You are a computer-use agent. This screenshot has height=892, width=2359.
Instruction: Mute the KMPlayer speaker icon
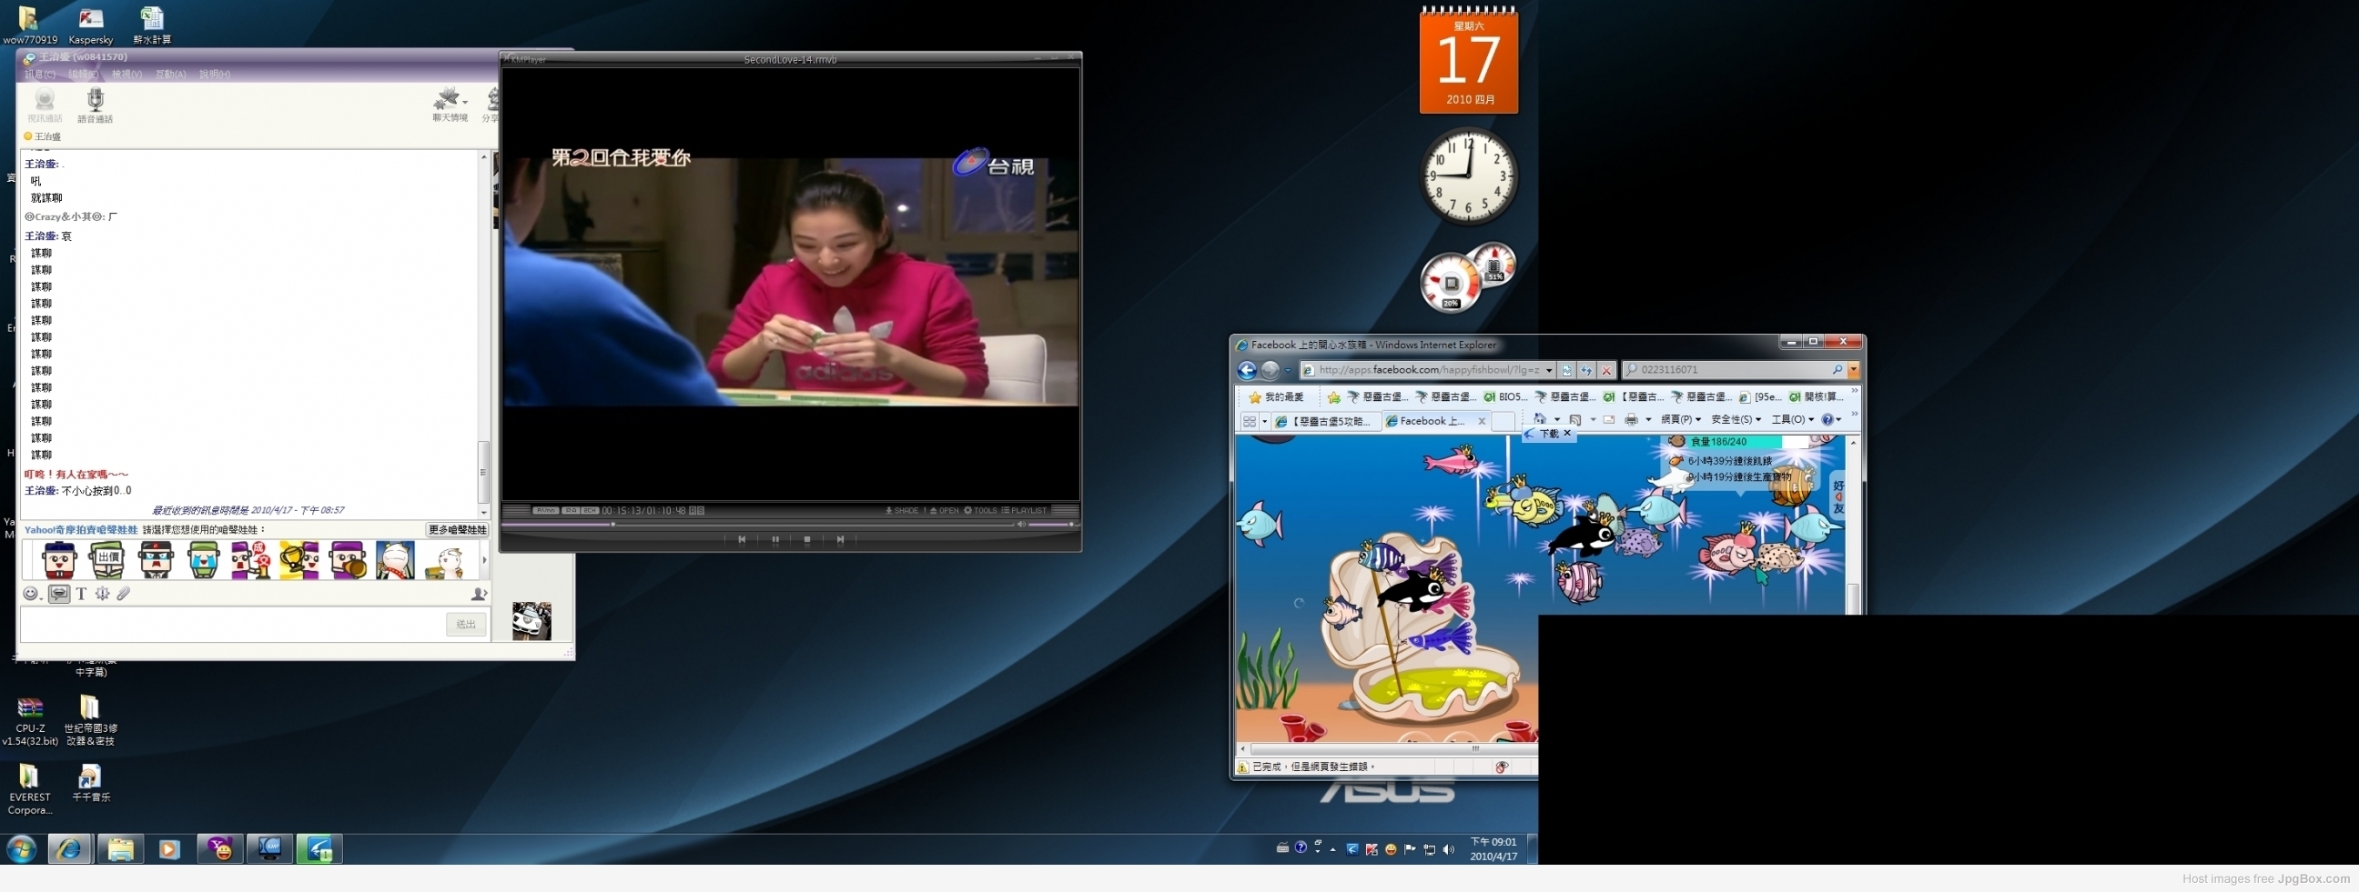1021,525
